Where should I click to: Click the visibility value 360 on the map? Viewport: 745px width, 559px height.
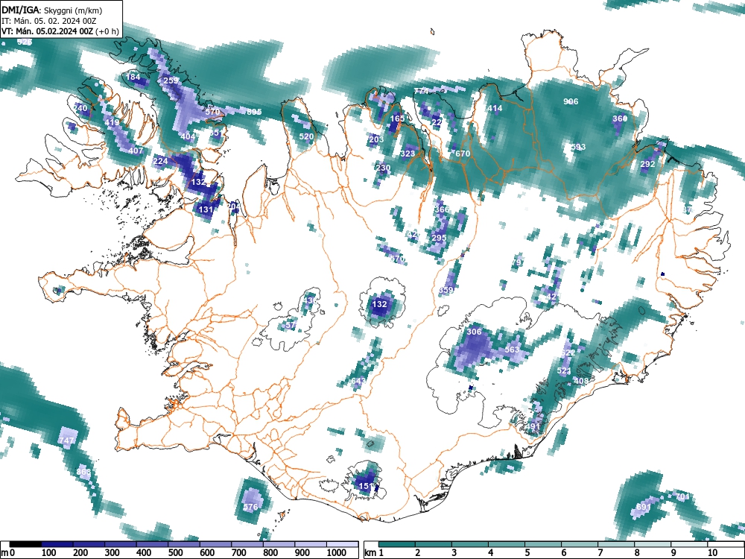[x=620, y=119]
